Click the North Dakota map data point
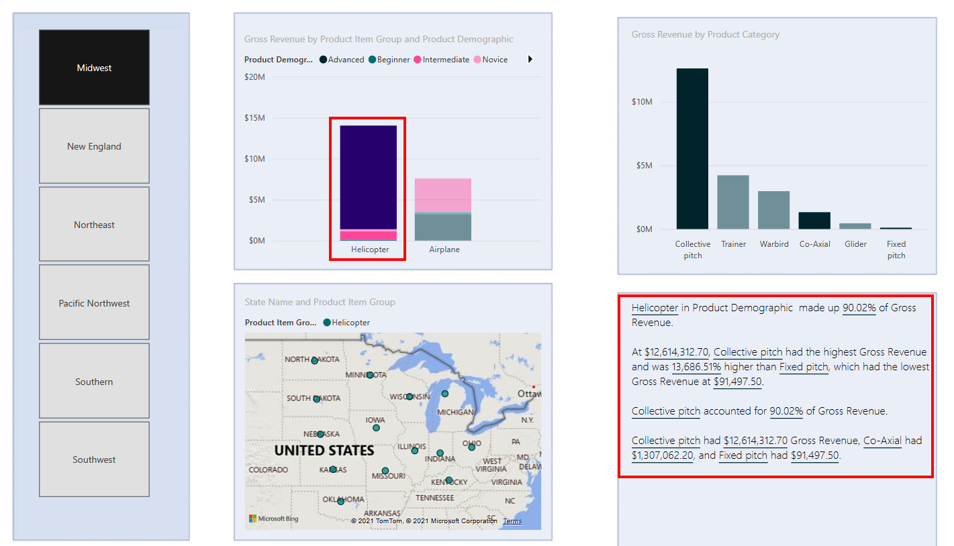Image resolution: width=954 pixels, height=546 pixels. click(314, 361)
